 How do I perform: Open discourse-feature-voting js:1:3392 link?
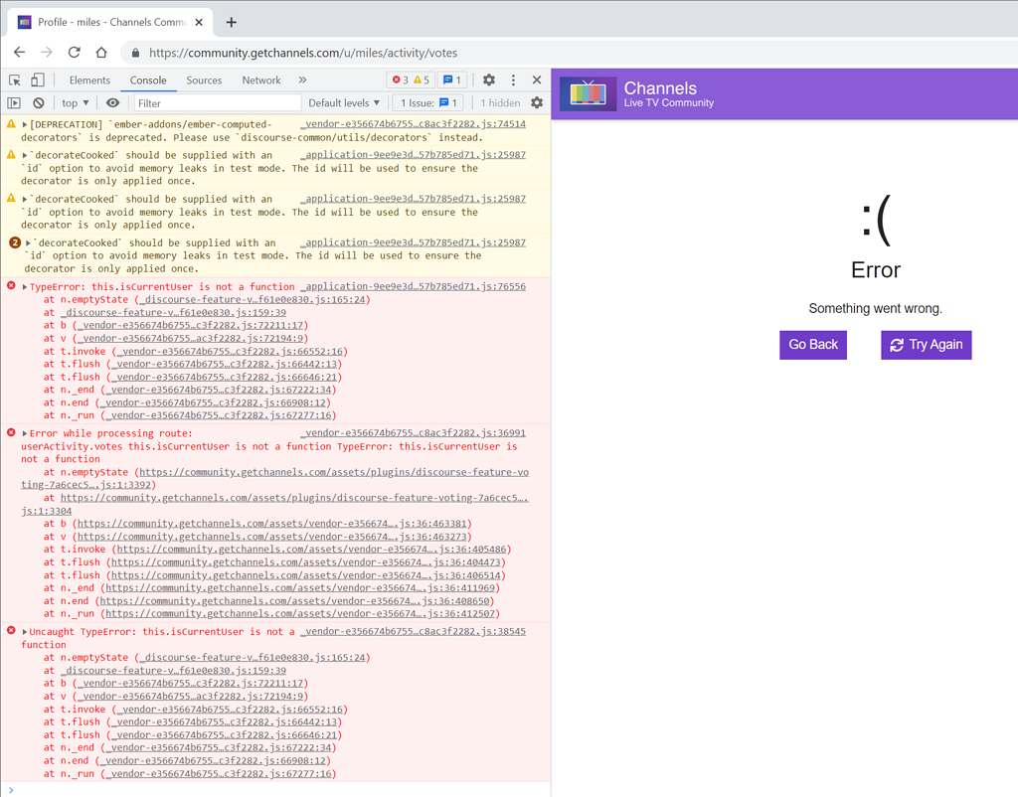274,478
